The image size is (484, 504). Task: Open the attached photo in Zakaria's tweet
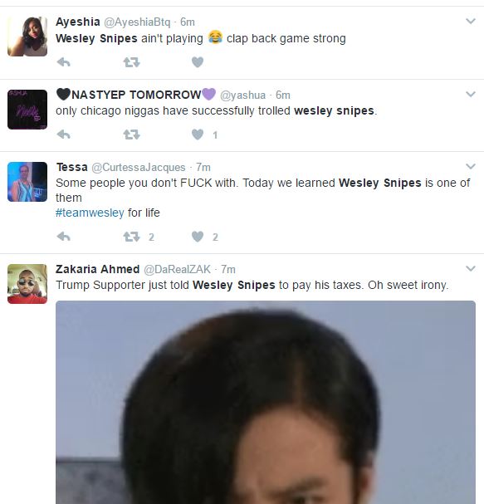[x=266, y=402]
